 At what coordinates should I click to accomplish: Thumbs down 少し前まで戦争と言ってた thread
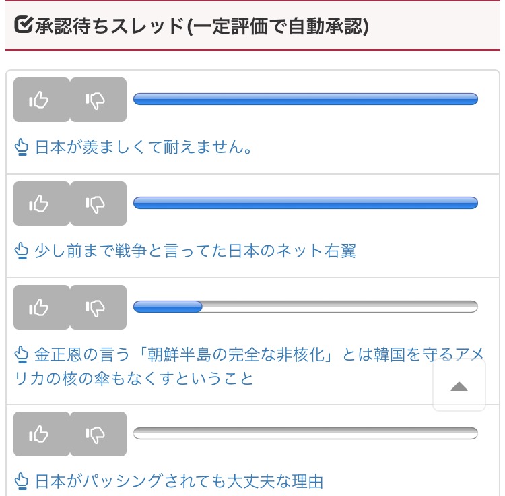98,204
